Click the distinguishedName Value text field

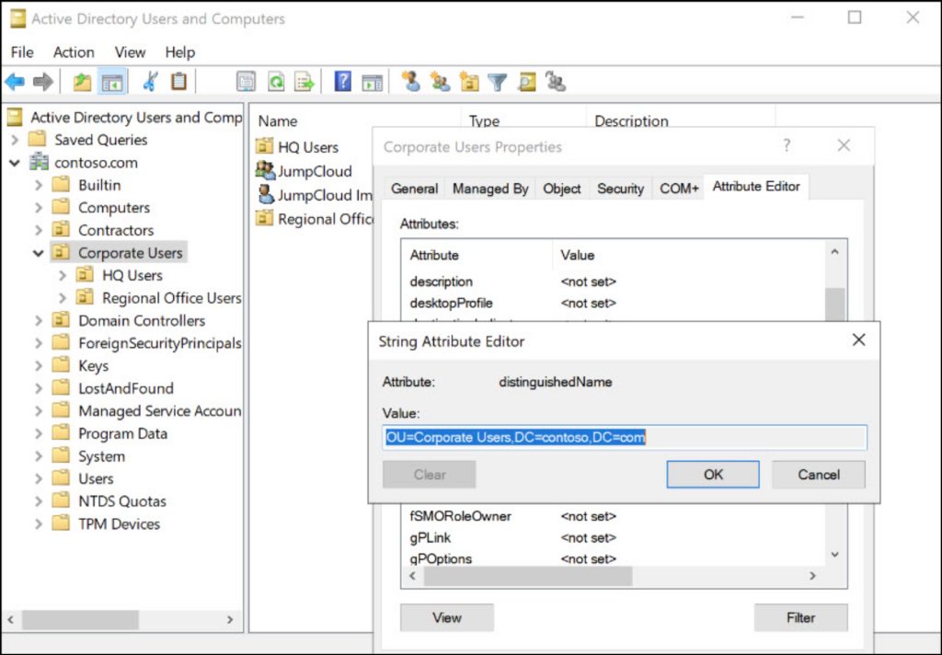624,438
